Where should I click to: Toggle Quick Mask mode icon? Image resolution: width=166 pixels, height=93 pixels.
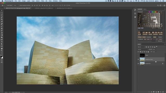(2, 60)
